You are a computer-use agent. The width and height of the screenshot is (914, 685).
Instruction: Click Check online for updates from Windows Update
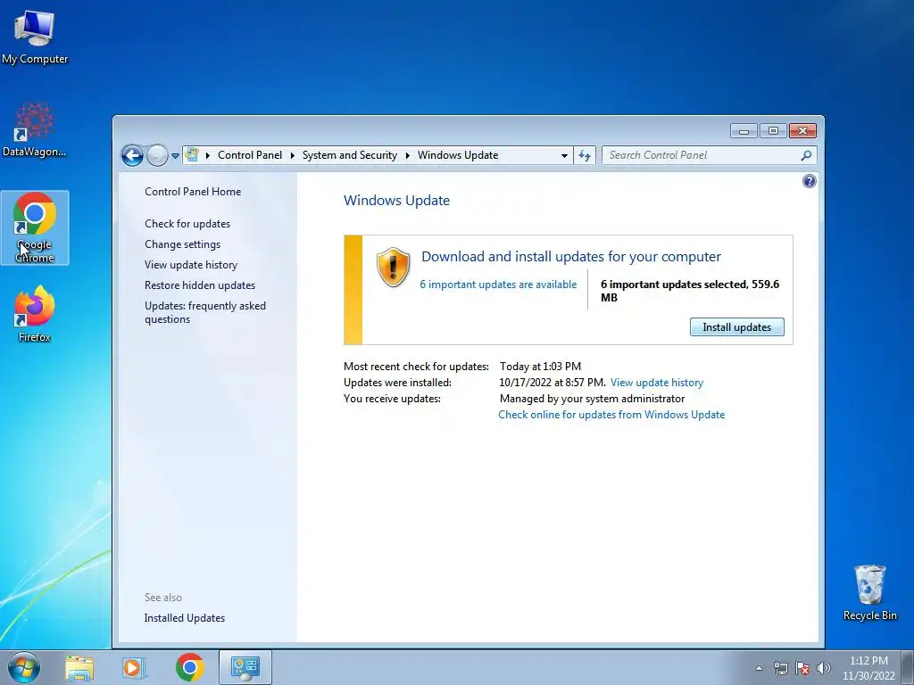coord(611,415)
